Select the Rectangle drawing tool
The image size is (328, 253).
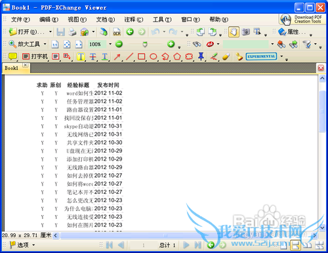coord(142,56)
